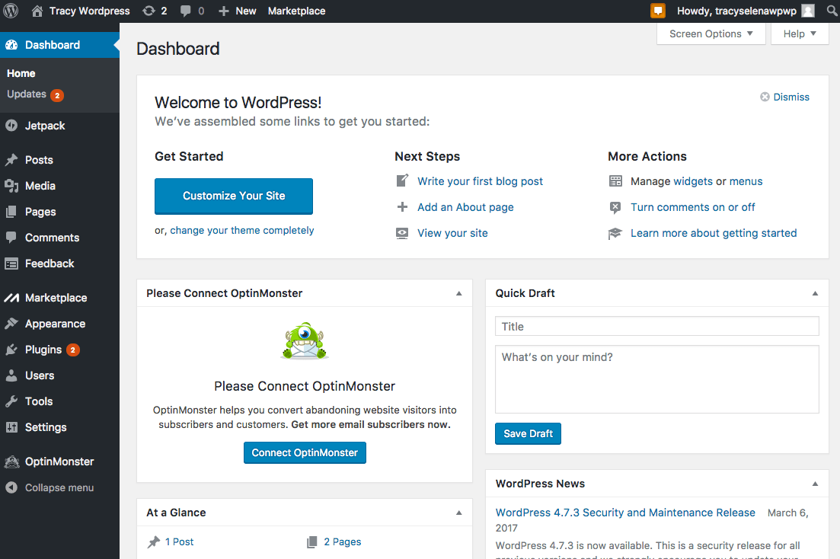Open the Marketplace item in admin bar
The height and width of the screenshot is (559, 840).
(296, 11)
